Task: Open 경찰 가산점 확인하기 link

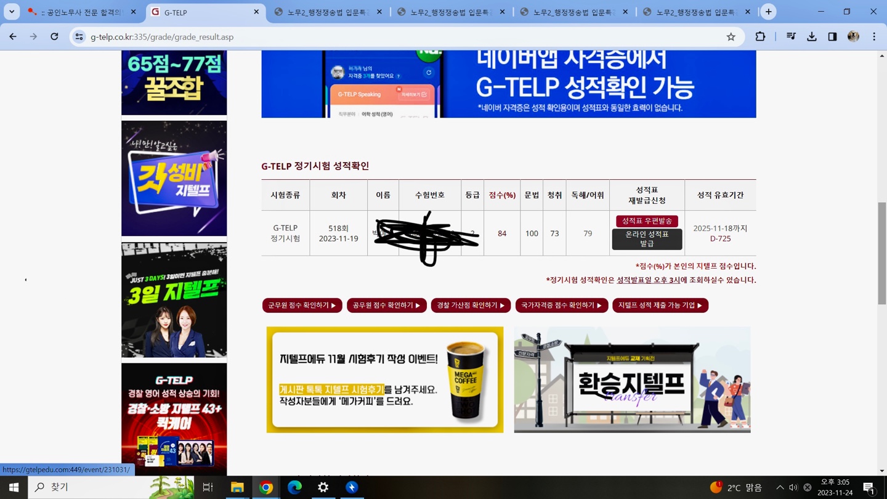Action: coord(471,306)
